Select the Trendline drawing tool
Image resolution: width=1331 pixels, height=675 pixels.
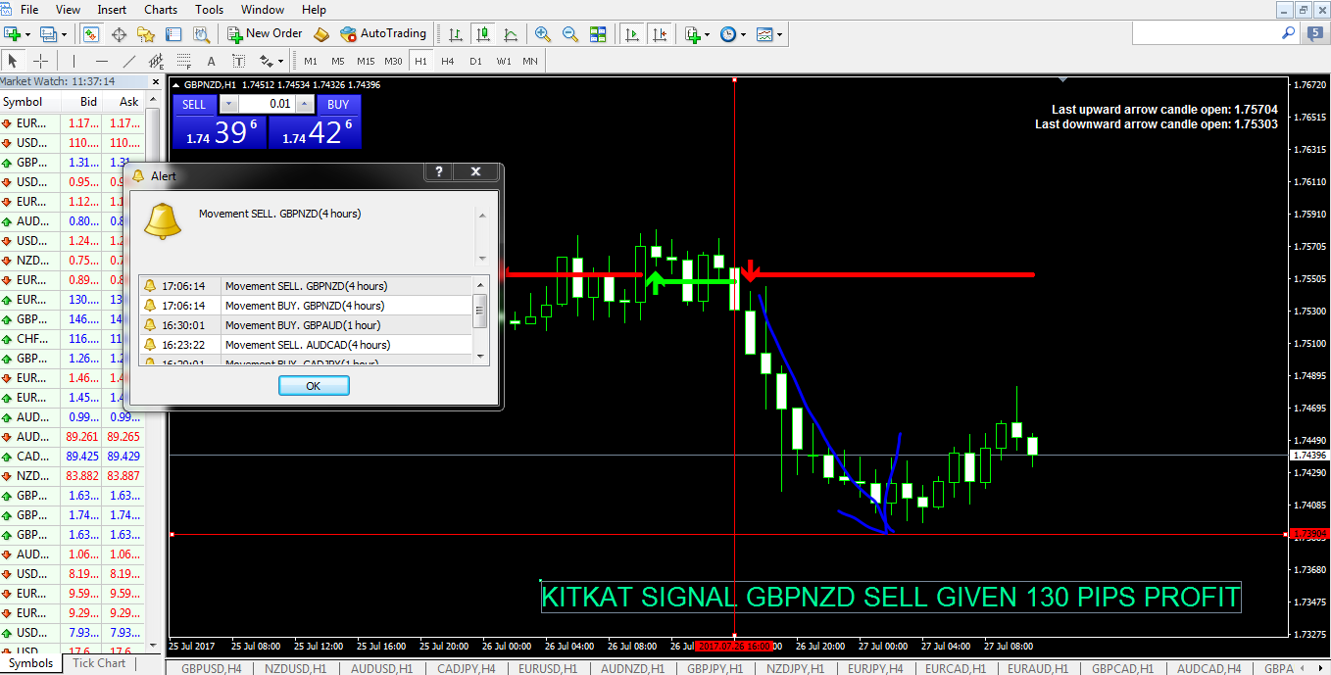pos(128,61)
